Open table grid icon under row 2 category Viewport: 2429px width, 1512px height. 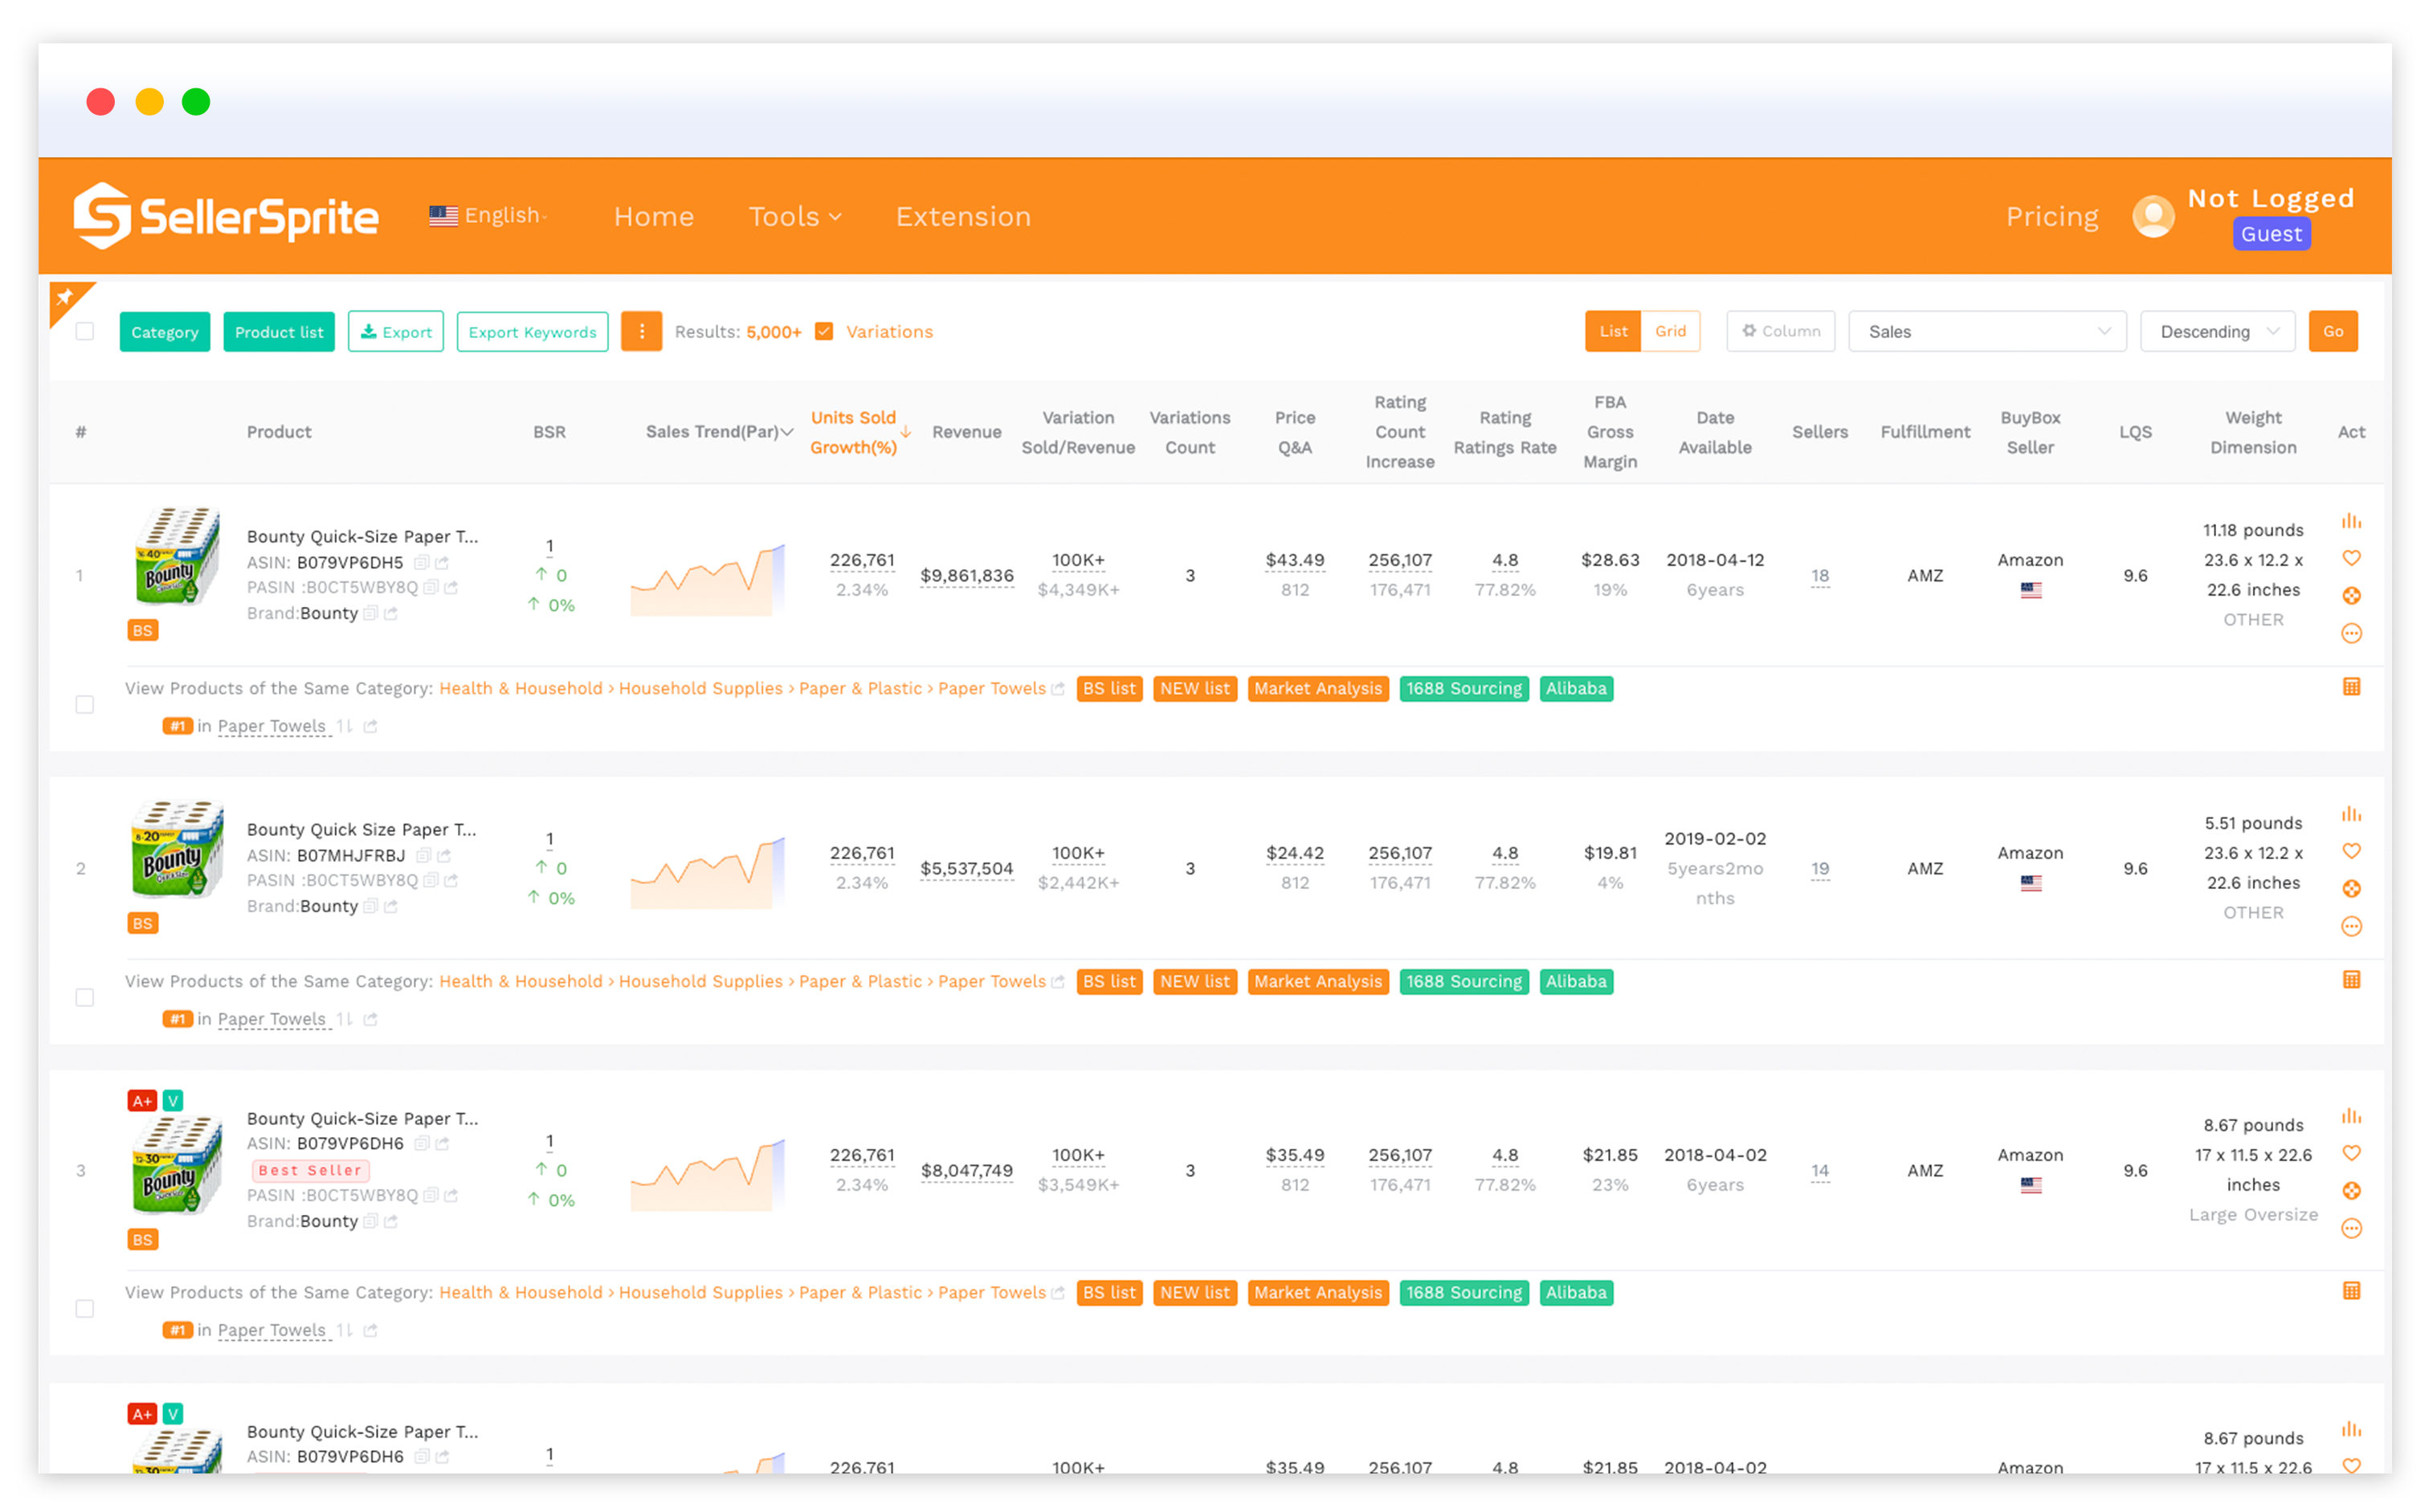pyautogui.click(x=2351, y=980)
